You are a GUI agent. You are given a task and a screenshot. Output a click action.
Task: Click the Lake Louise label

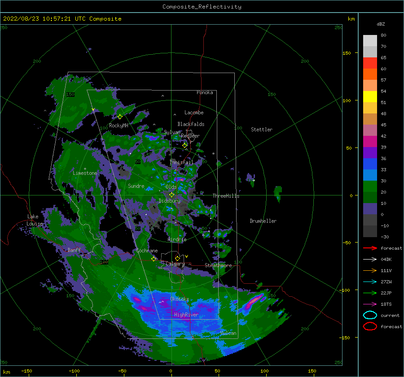pyautogui.click(x=35, y=220)
